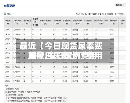
Task: Click settlement price 1,776.00
Action: [x=17, y=30]
